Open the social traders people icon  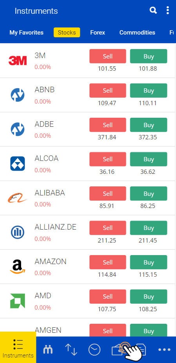tap(48, 349)
